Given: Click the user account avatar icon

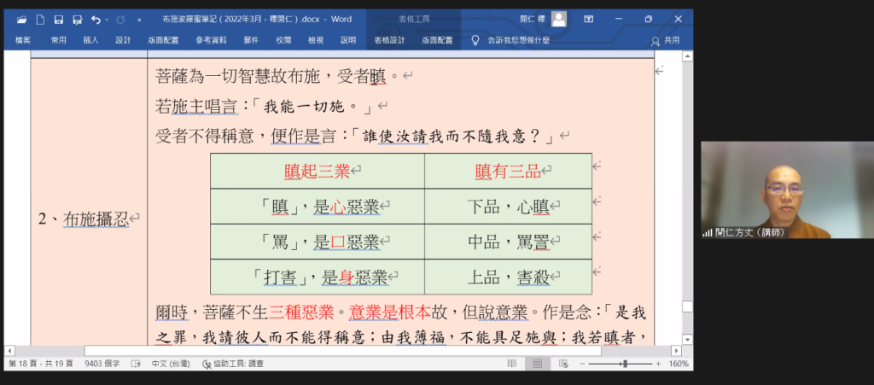Looking at the screenshot, I should (558, 19).
